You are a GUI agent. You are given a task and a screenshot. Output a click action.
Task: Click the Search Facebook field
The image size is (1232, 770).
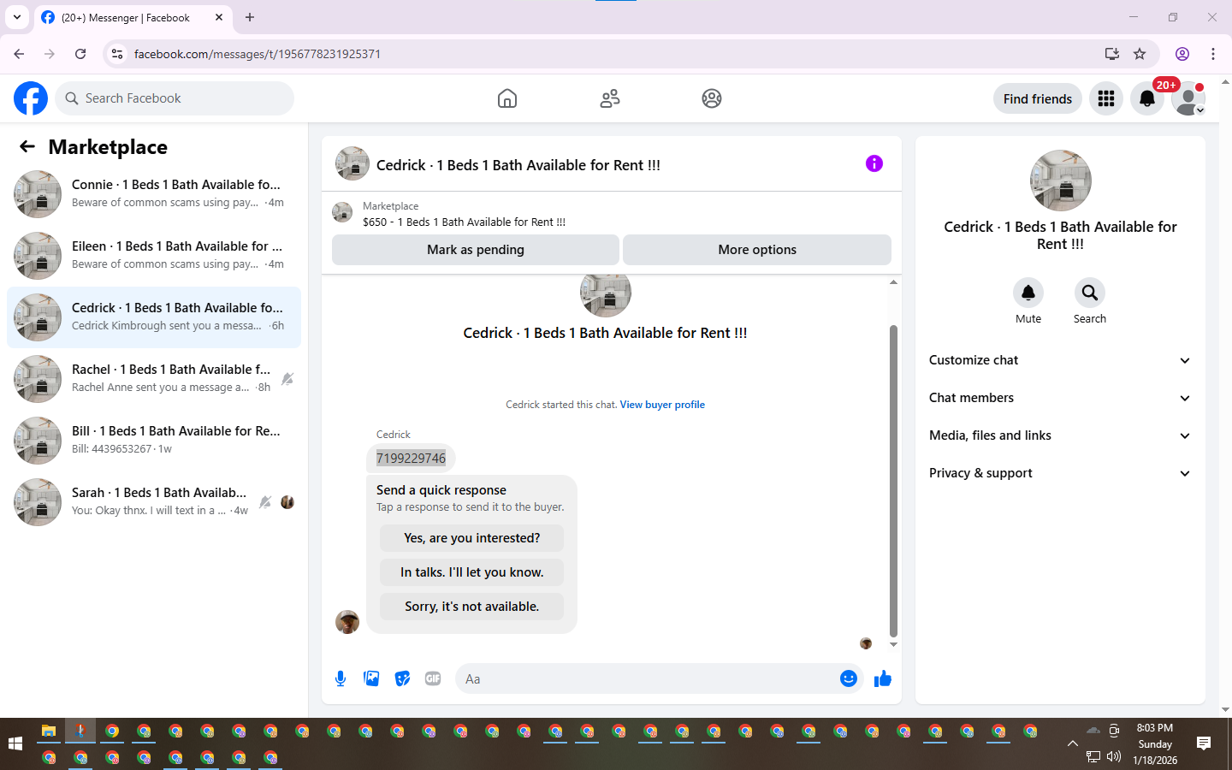(175, 98)
